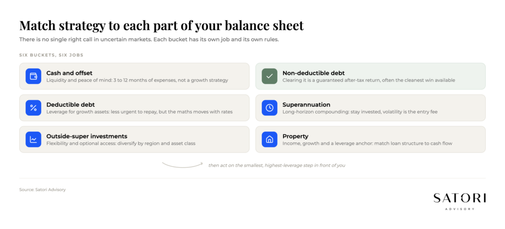Click the wallet icon for Cash and offset
Viewport: 505px width, 229px height.
pyautogui.click(x=34, y=76)
